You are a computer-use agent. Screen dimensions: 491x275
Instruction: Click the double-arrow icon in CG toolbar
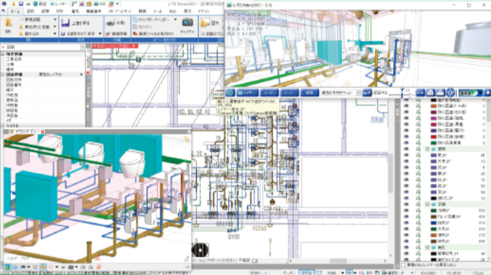[x=420, y=93]
